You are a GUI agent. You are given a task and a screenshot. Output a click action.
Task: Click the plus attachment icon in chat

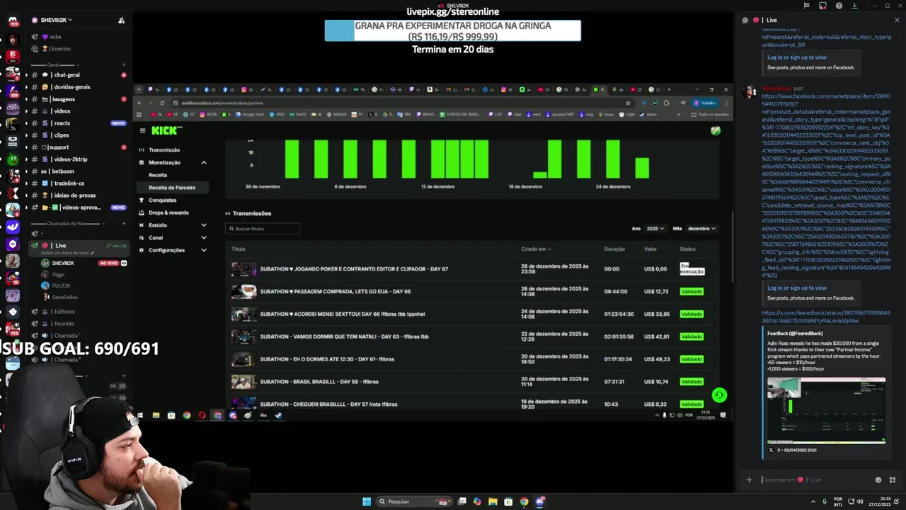point(749,480)
